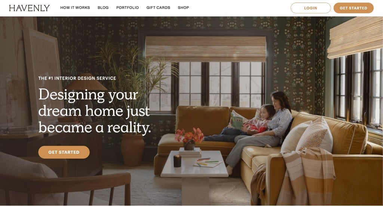Click the terracotta pot by the sofa
383x206 pixels.
pyautogui.click(x=133, y=150)
